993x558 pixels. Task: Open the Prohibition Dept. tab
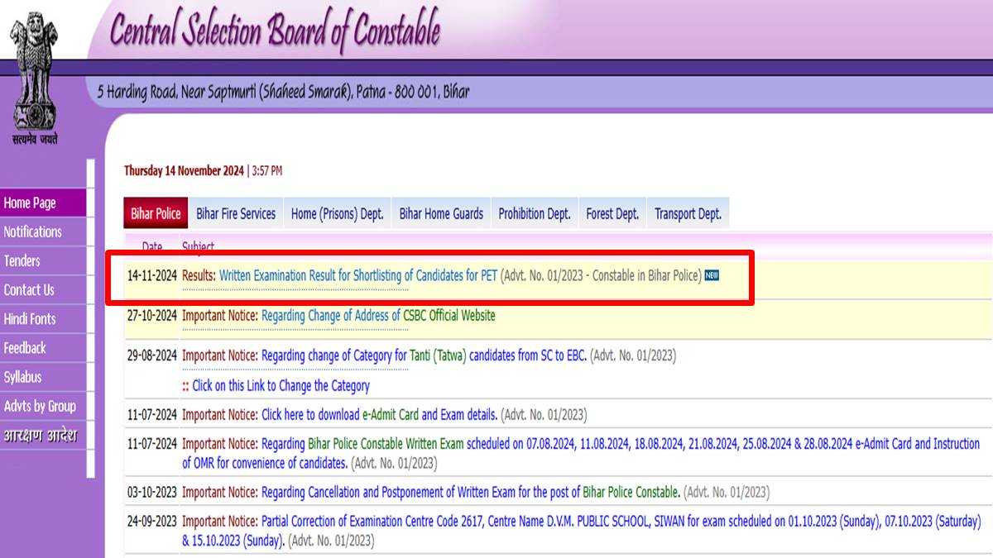coord(534,212)
